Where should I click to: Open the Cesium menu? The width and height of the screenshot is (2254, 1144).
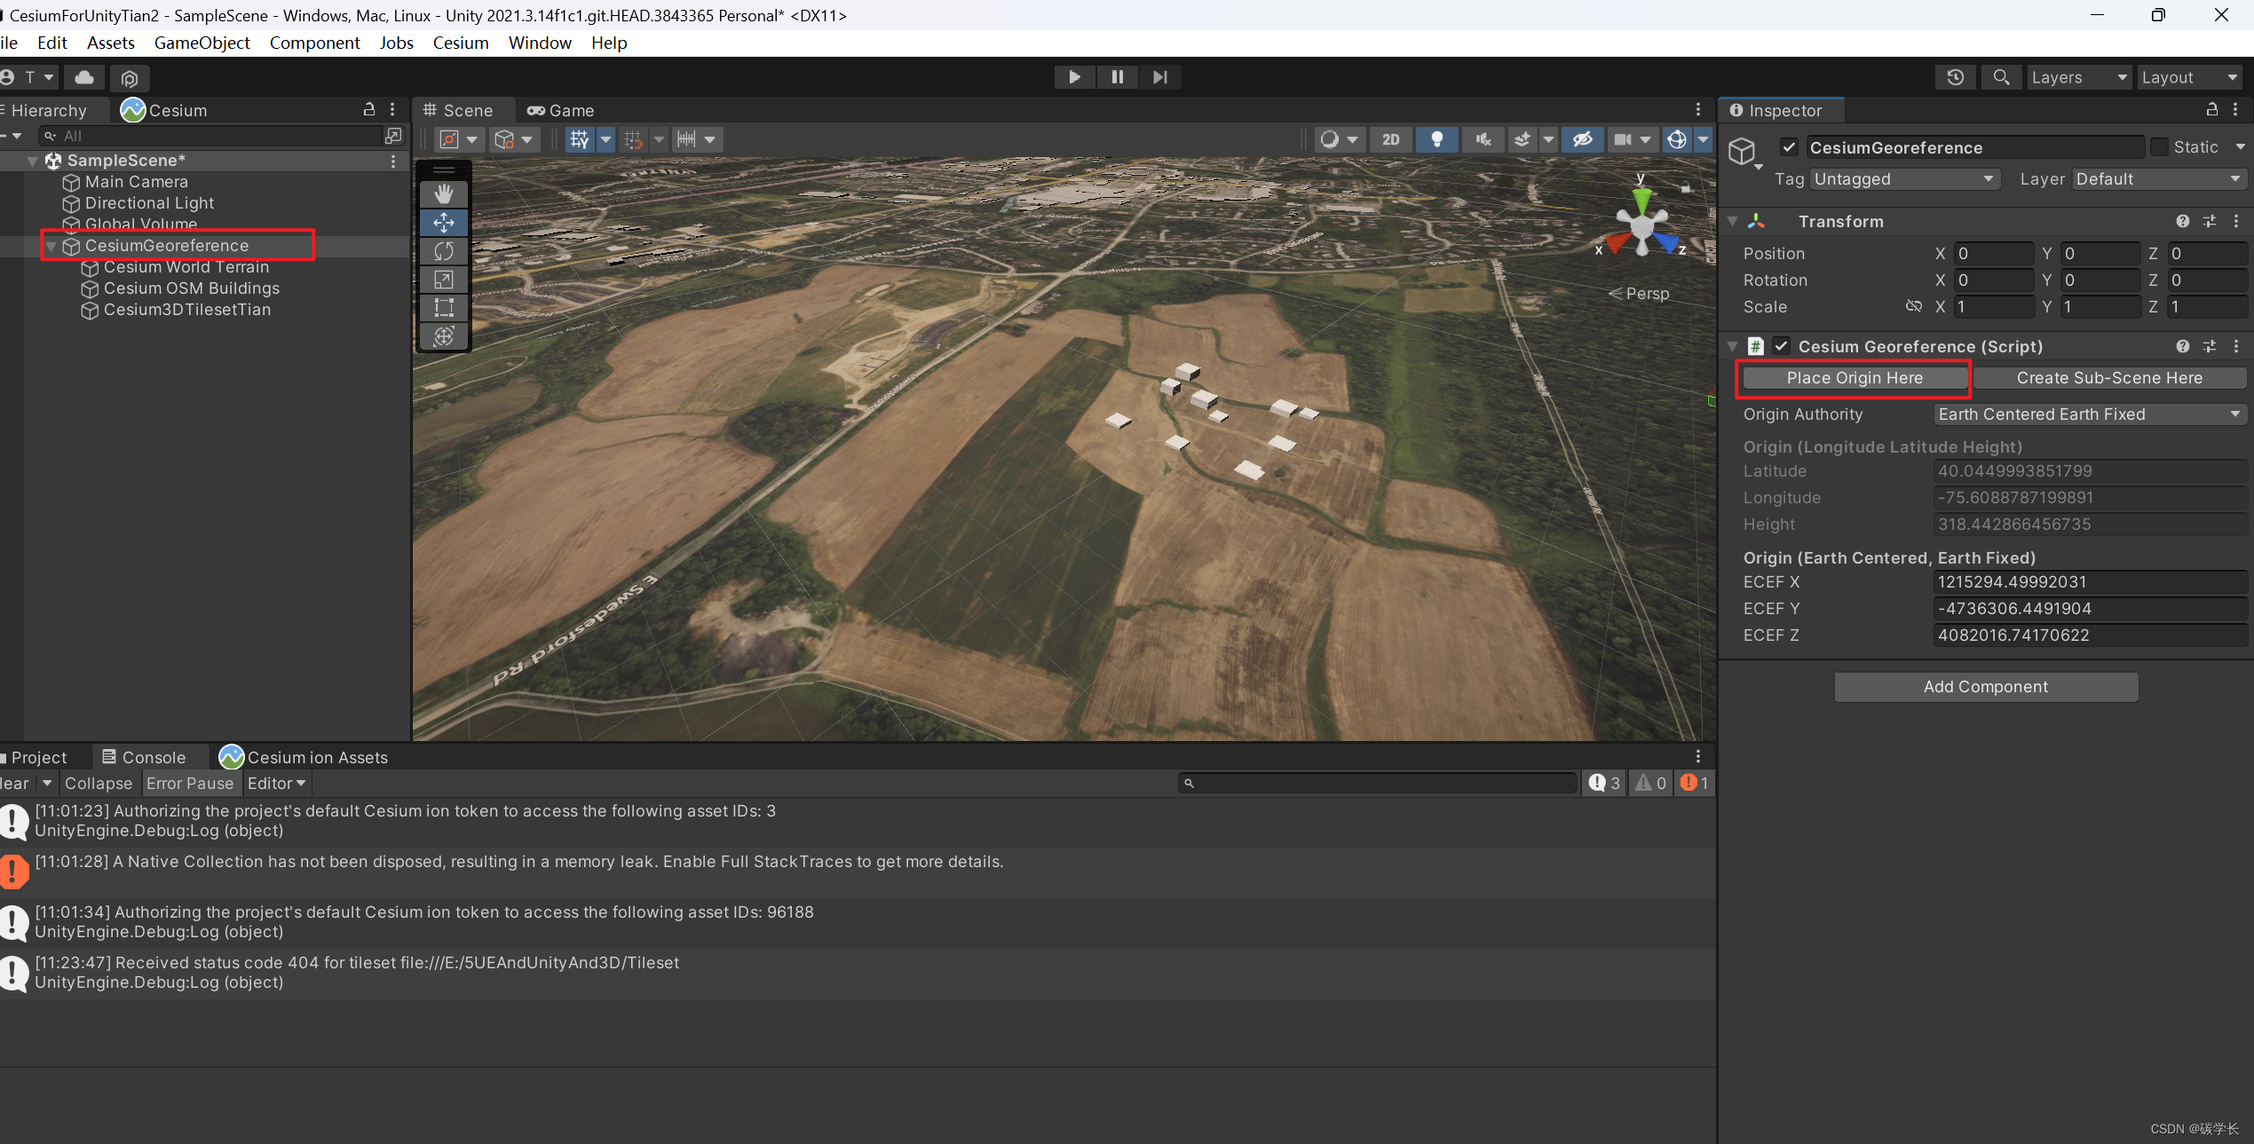coord(460,43)
